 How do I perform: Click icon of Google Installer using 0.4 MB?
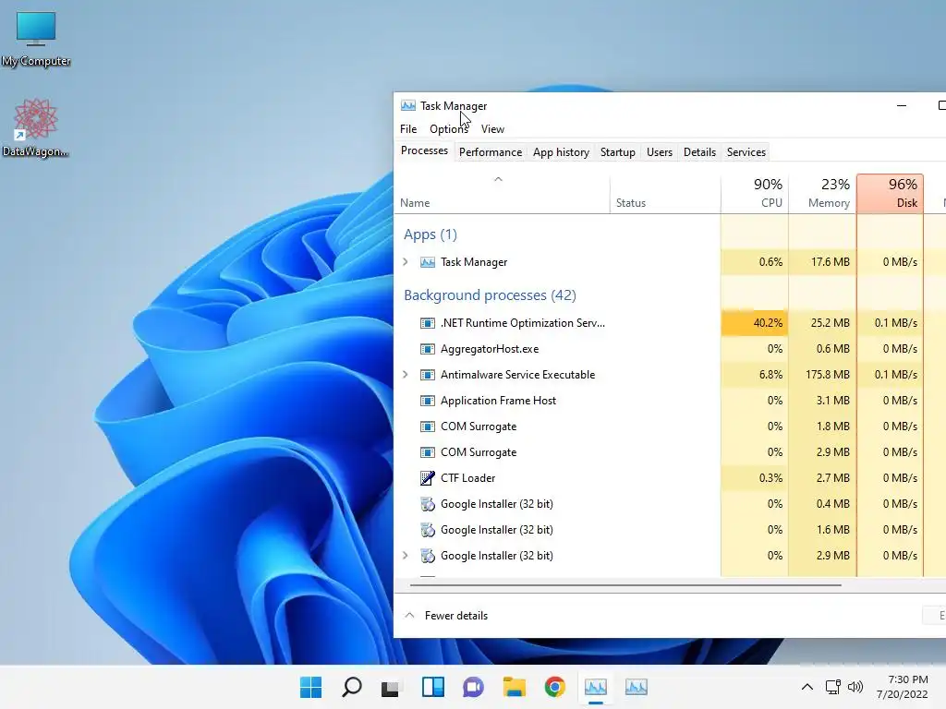coord(427,504)
